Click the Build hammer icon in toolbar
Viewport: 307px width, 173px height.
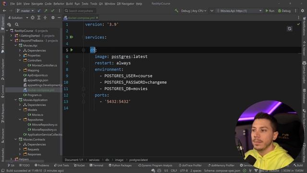pos(177,11)
